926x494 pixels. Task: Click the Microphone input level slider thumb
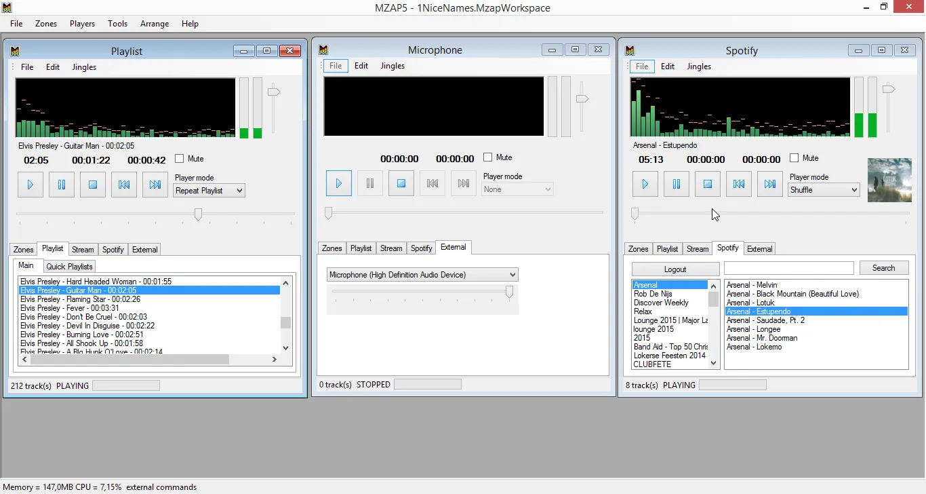[509, 291]
